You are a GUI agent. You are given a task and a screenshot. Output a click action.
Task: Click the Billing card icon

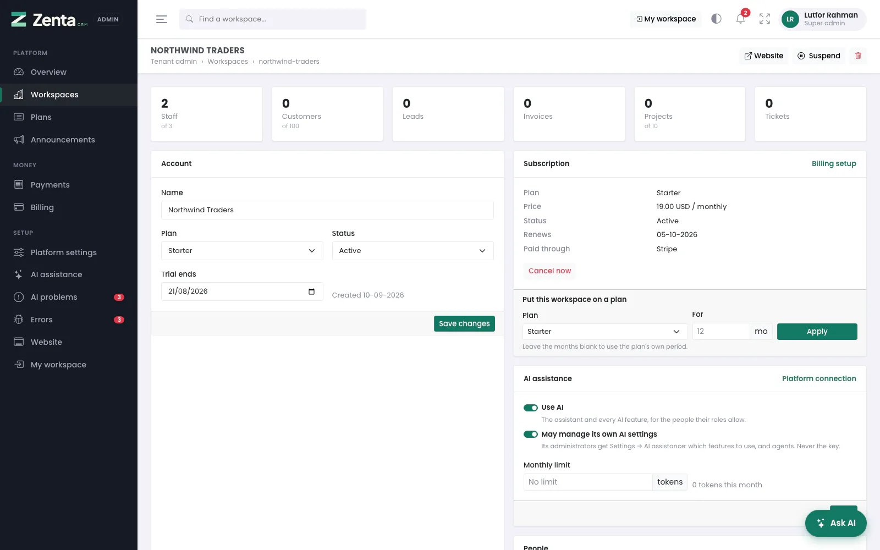[19, 207]
